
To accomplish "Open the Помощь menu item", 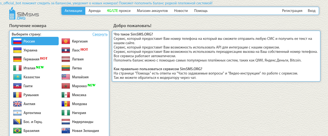I will point(201,11).
